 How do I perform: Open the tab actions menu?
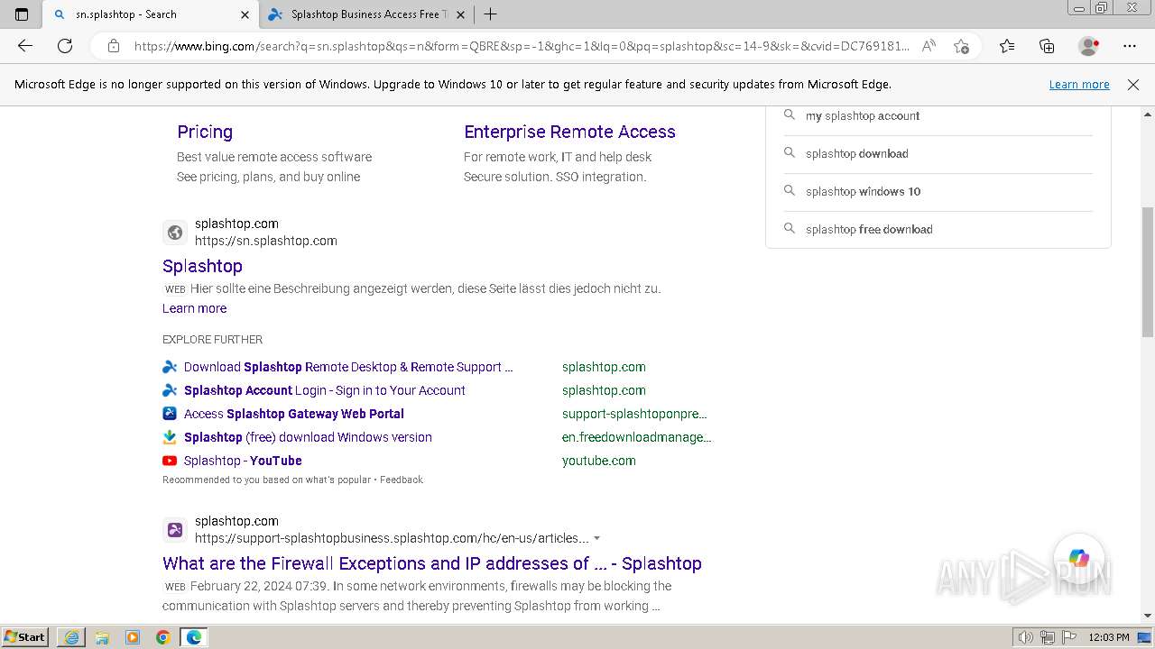[x=22, y=14]
